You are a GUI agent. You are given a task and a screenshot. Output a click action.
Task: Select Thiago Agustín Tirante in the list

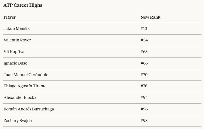[x=25, y=86]
